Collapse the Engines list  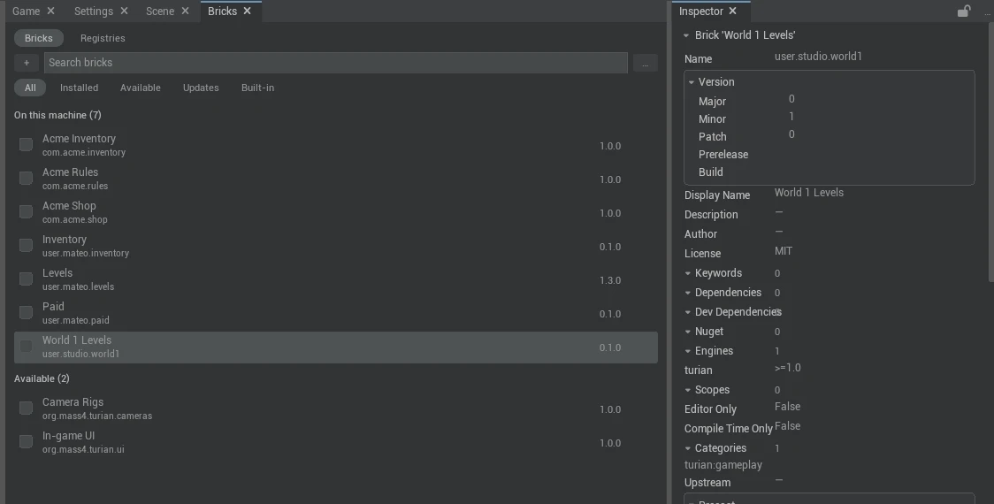[x=688, y=351]
